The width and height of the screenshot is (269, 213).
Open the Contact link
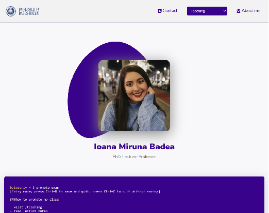(167, 11)
